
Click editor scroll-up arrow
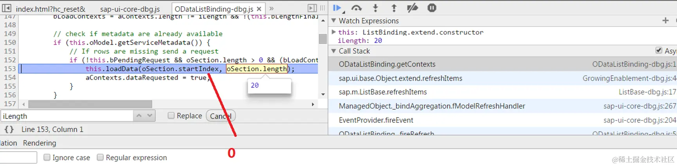(x=323, y=20)
